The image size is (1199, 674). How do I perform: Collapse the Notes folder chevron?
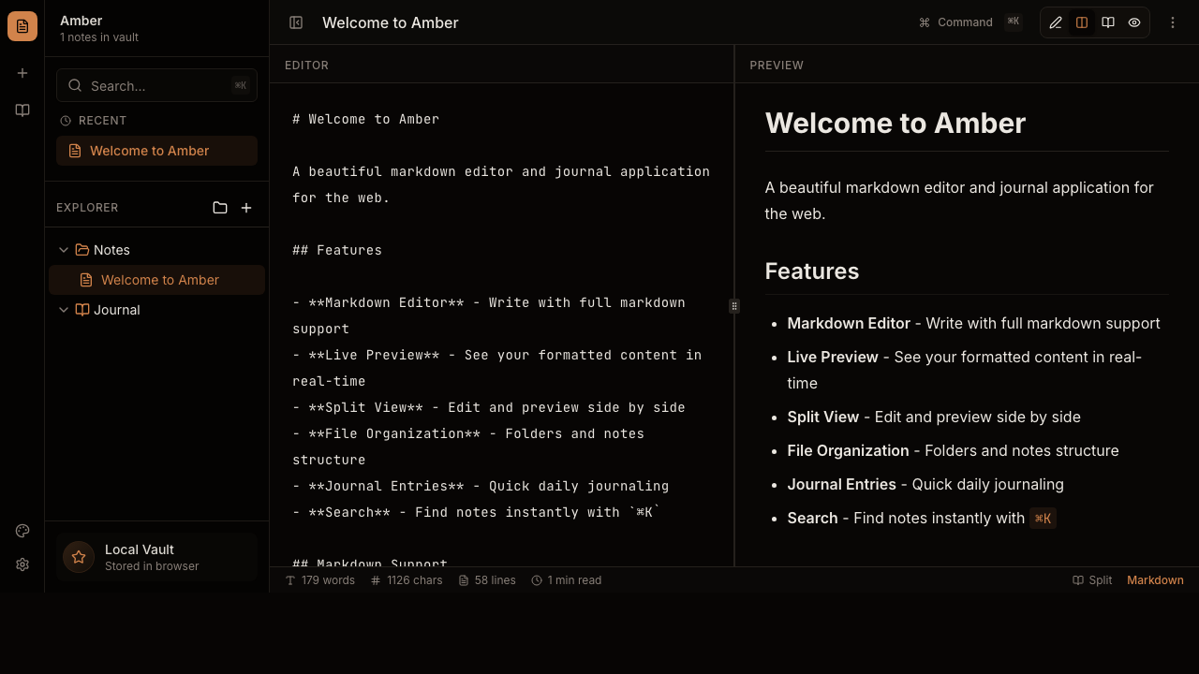pyautogui.click(x=64, y=250)
